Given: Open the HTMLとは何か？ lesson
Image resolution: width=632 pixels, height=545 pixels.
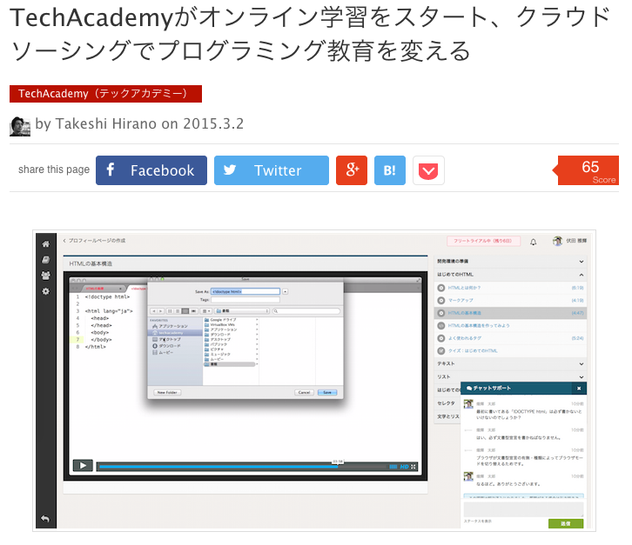Looking at the screenshot, I should click(x=510, y=288).
